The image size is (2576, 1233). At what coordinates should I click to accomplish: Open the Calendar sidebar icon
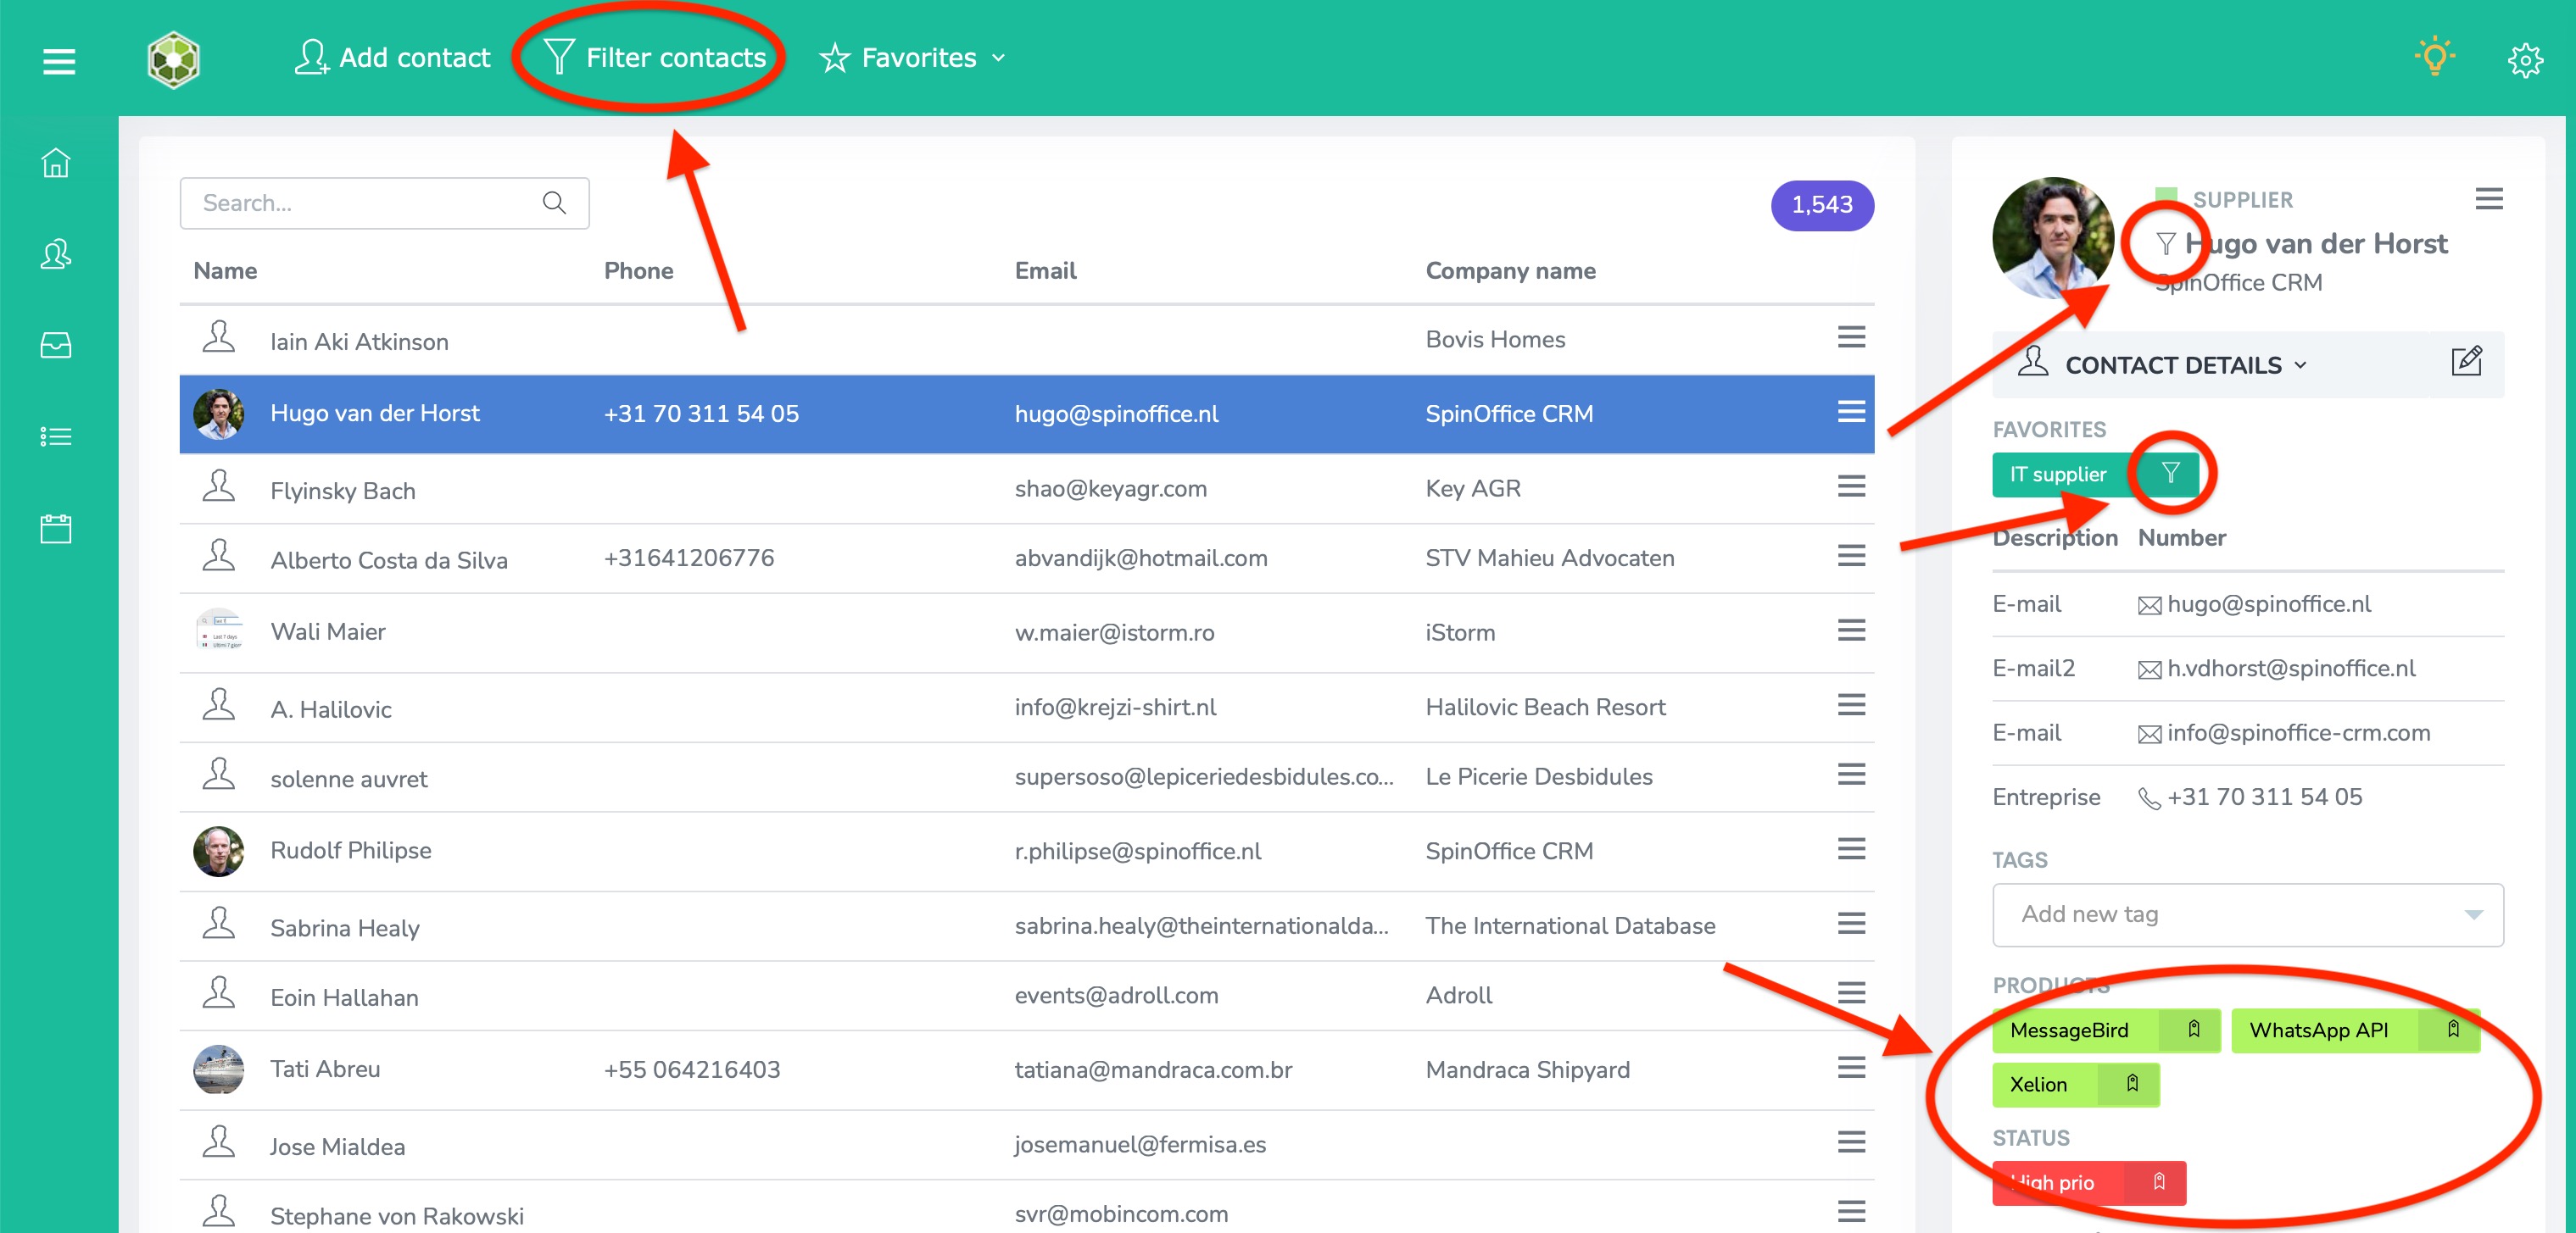(x=56, y=528)
